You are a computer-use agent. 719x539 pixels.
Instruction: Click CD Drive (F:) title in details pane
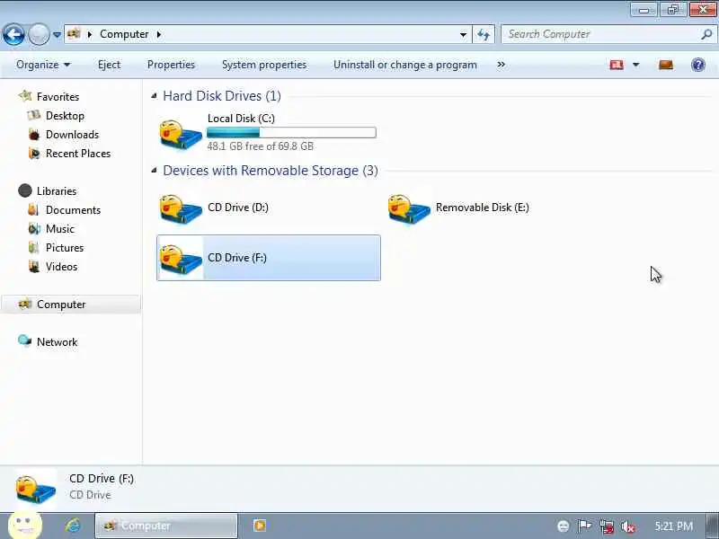click(102, 479)
